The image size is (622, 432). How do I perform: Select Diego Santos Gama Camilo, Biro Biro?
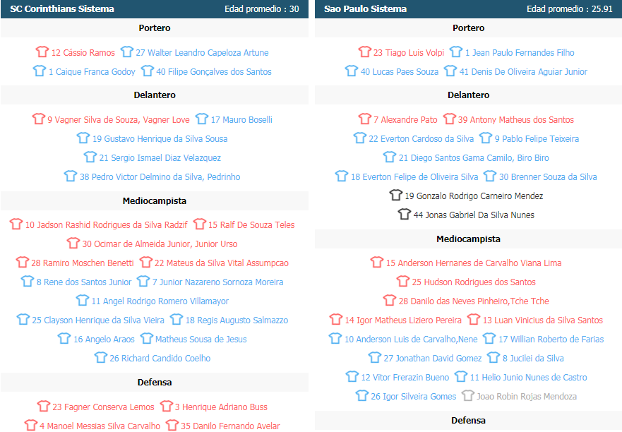(x=474, y=158)
